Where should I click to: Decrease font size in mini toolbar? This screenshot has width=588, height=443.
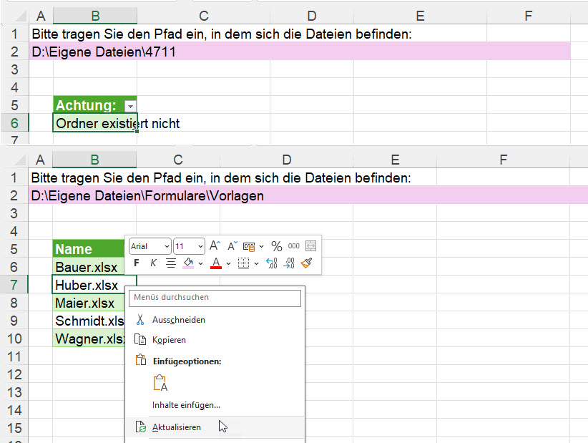(231, 246)
